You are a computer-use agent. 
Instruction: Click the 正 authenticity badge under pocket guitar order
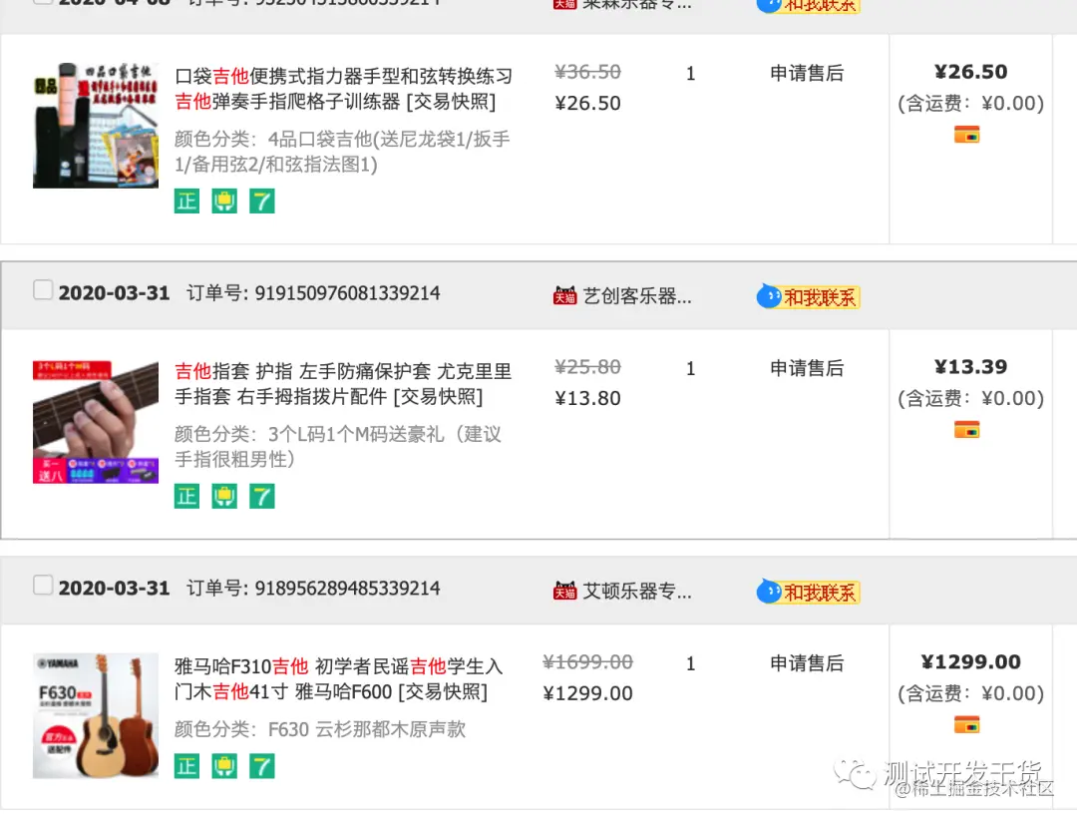(x=186, y=201)
